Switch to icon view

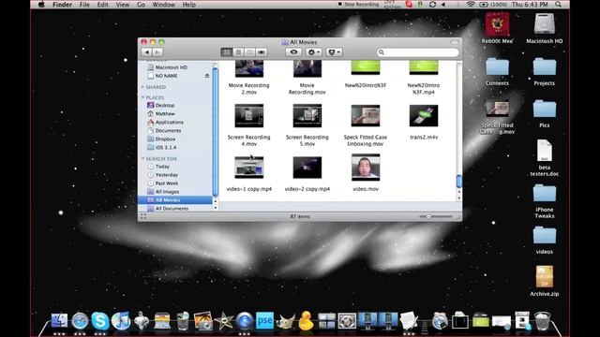click(x=227, y=52)
